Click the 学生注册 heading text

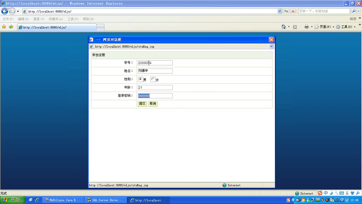(x=98, y=55)
